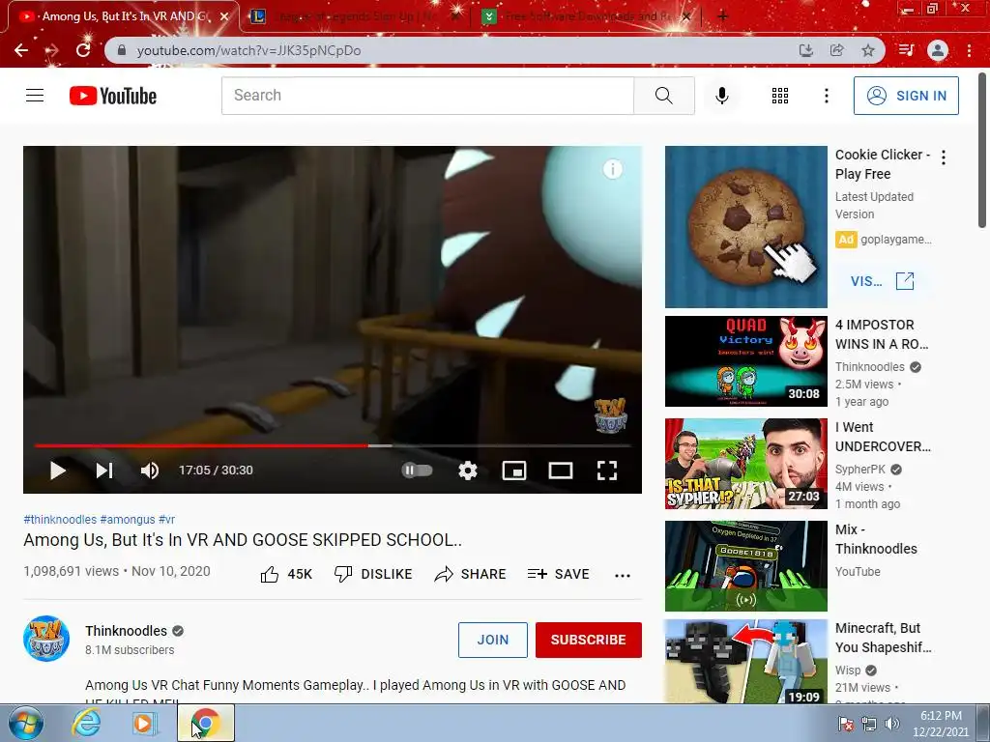Show the video info cards

pos(612,169)
